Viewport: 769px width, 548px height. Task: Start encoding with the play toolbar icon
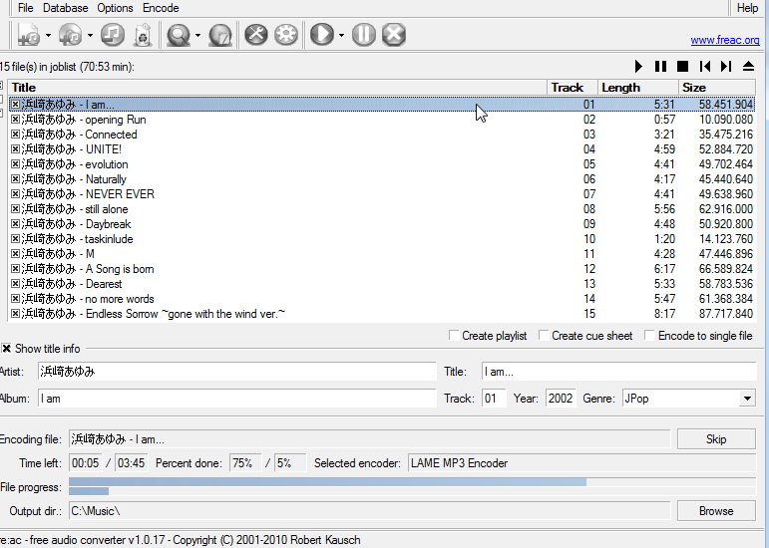322,35
